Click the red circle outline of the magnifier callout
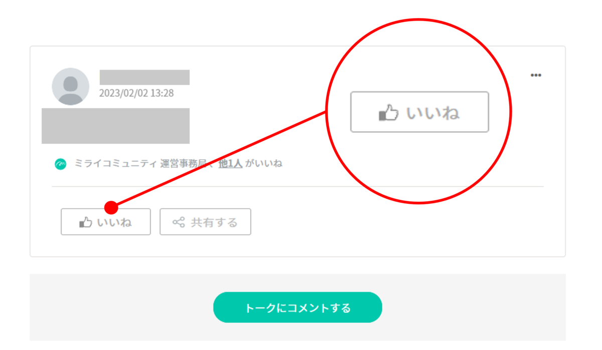The height and width of the screenshot is (350, 602). click(x=418, y=20)
